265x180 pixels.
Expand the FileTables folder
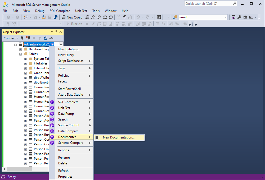[25, 64]
